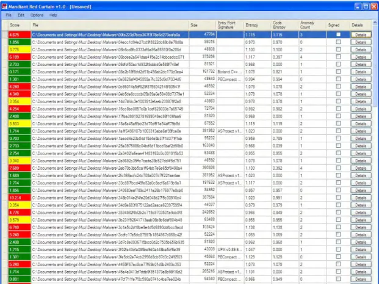This screenshot has height=284, width=379.
Task: Toggle Signed checkbox for score 4.675 row
Action: click(x=338, y=35)
